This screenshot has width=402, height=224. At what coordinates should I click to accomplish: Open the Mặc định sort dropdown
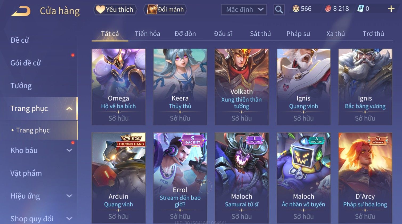click(244, 10)
